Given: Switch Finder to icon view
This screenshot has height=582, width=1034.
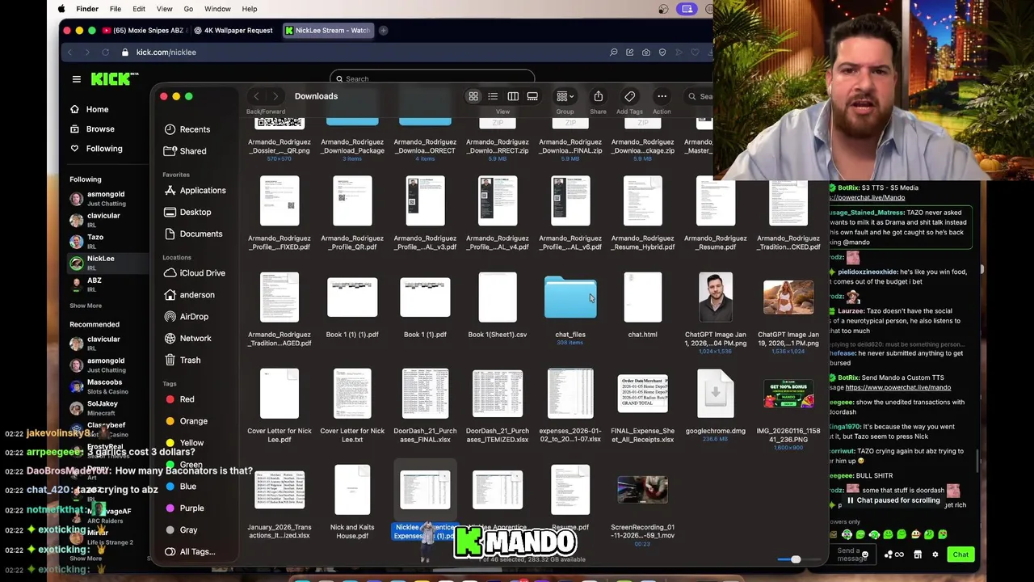Looking at the screenshot, I should point(473,96).
